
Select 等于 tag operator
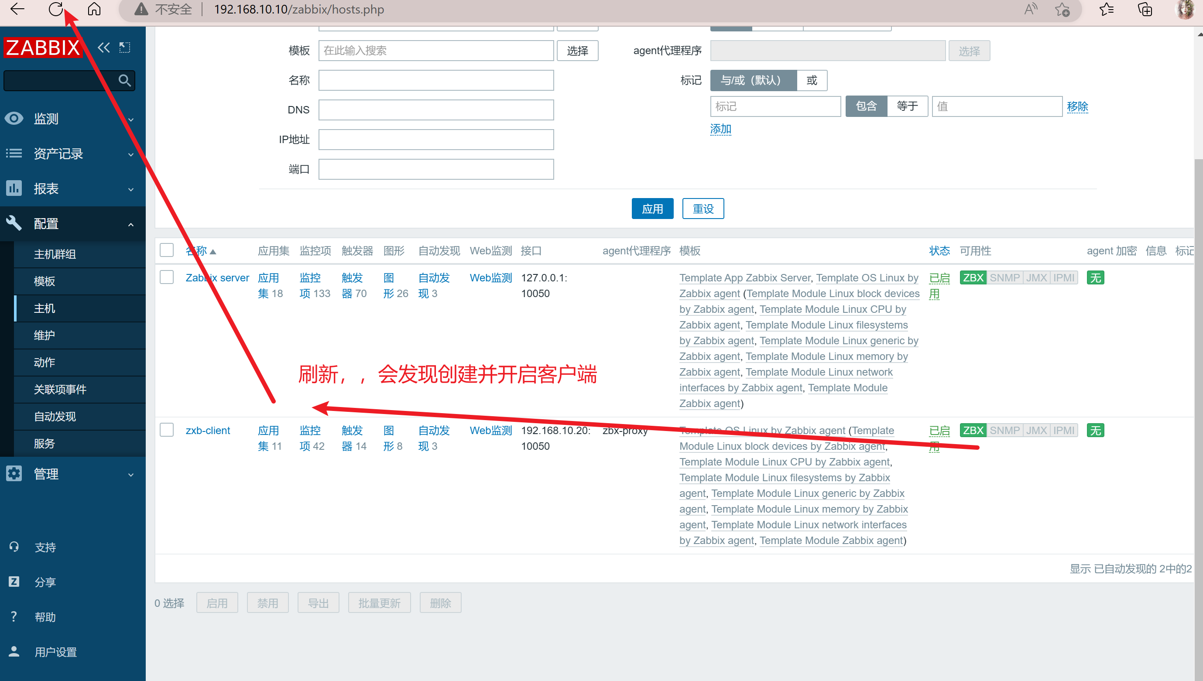[x=908, y=106]
